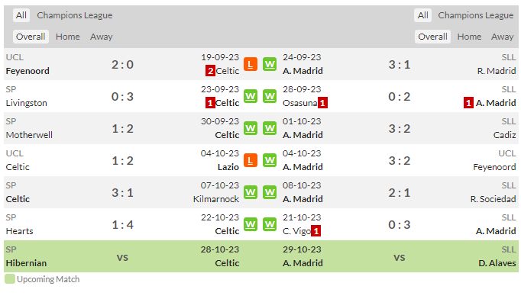Click red card badge left of A. Madrid vs Osasuna
The height and width of the screenshot is (299, 521).
468,103
